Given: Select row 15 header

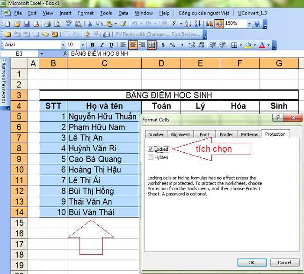Looking at the screenshot, I should (19, 223).
